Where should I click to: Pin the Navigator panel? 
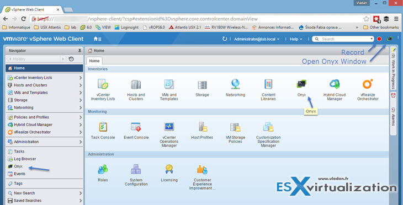(79, 51)
